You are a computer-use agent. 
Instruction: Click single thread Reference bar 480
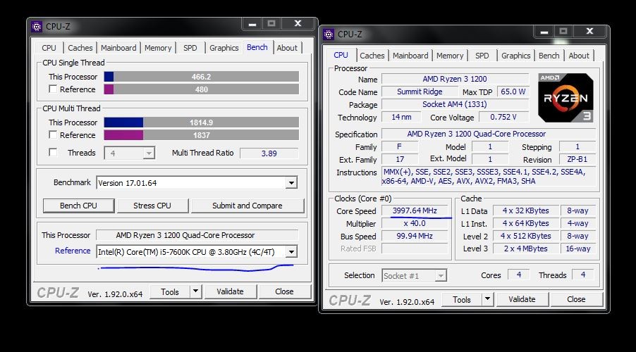pos(201,89)
